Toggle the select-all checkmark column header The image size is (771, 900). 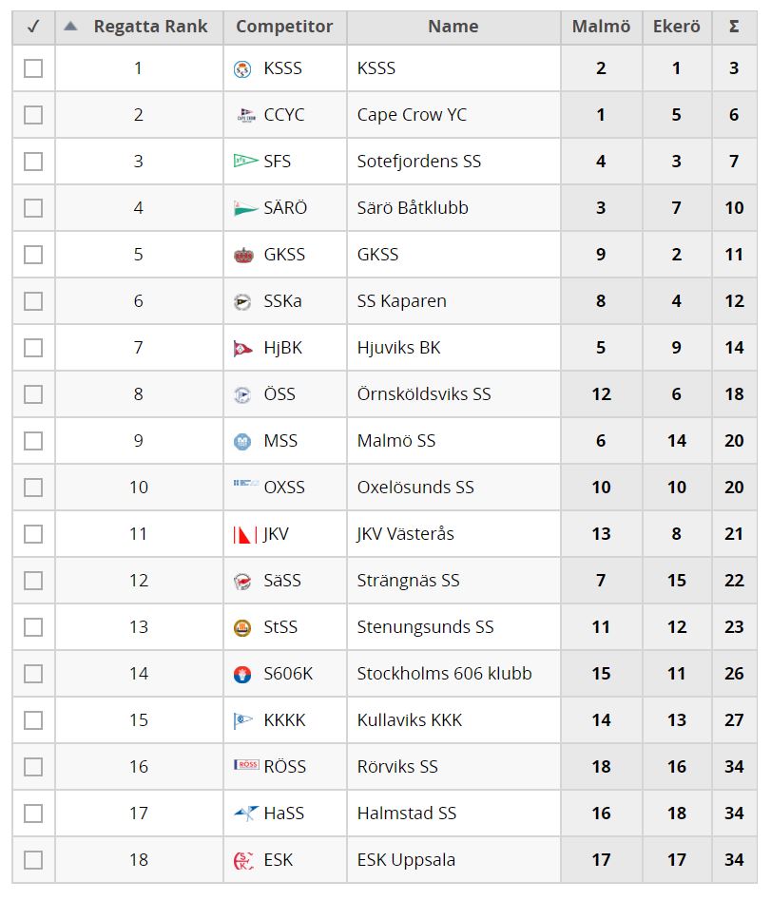tap(33, 27)
